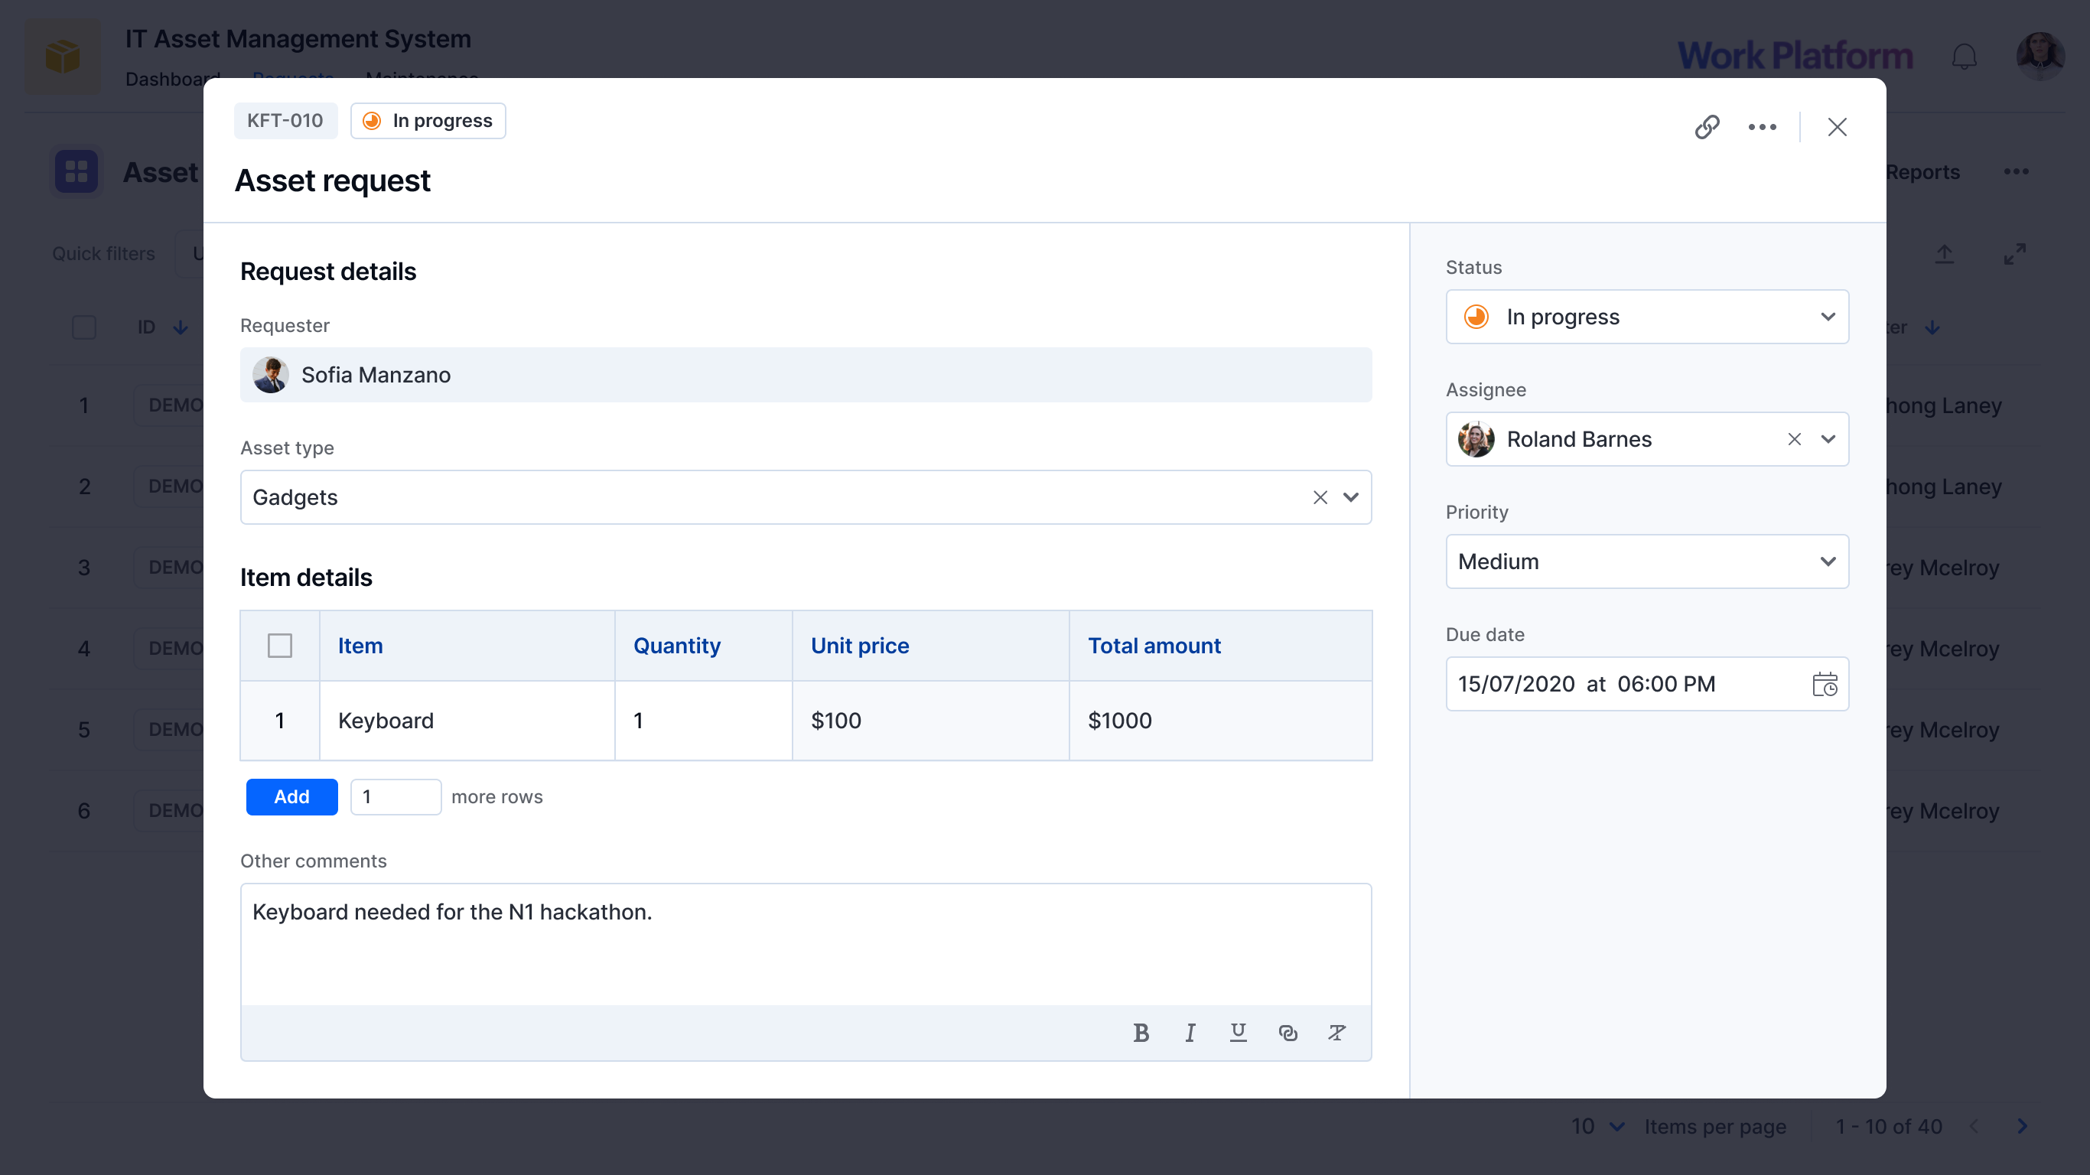Viewport: 2090px width, 1175px height.
Task: Open background page more options dots
Action: point(2016,171)
